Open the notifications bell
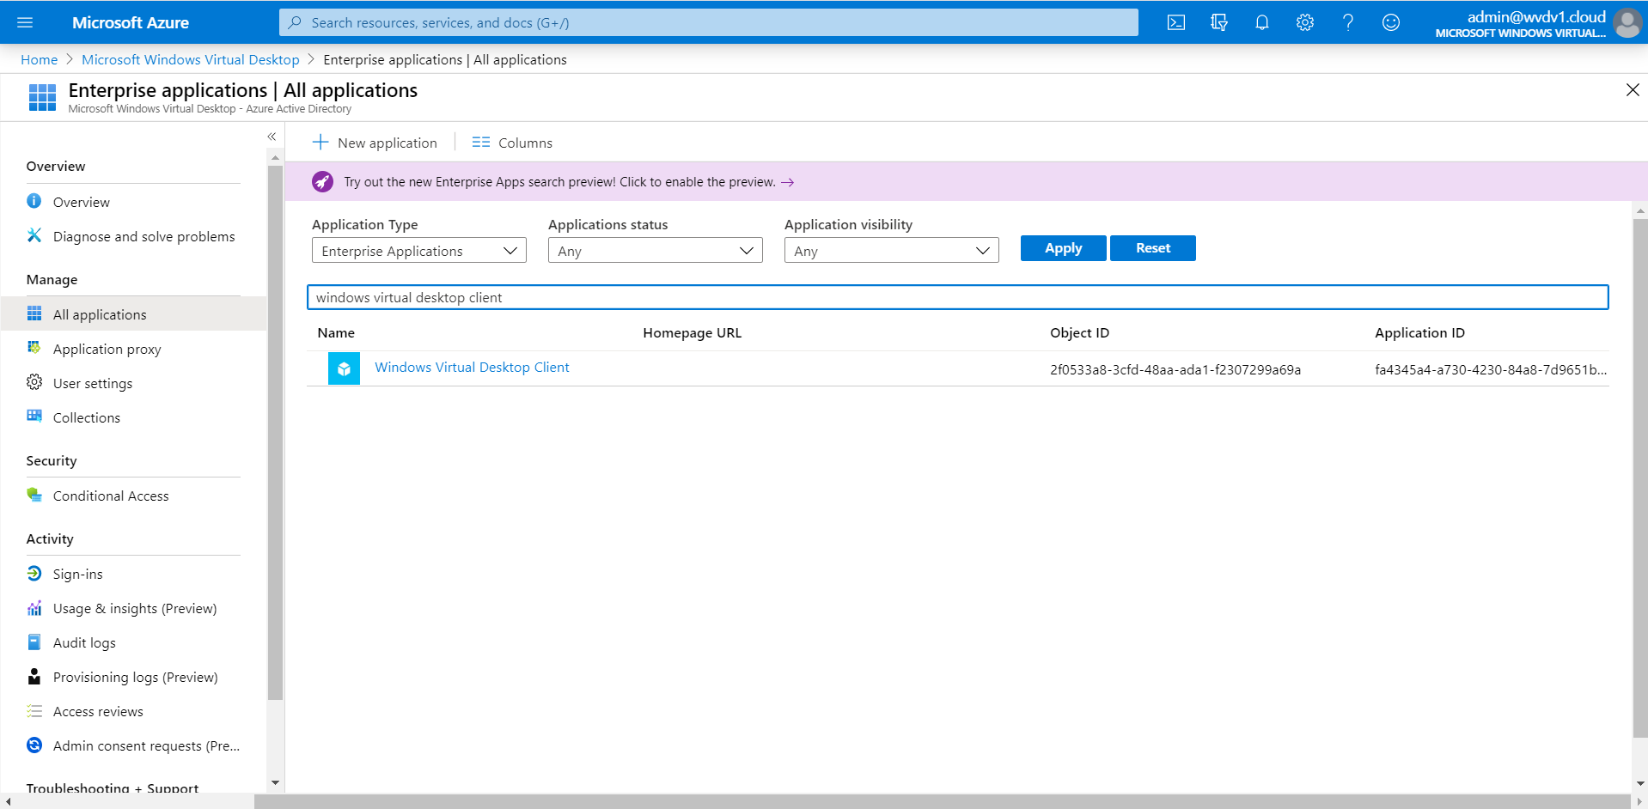Screen dimensions: 1648x809 click(1261, 22)
